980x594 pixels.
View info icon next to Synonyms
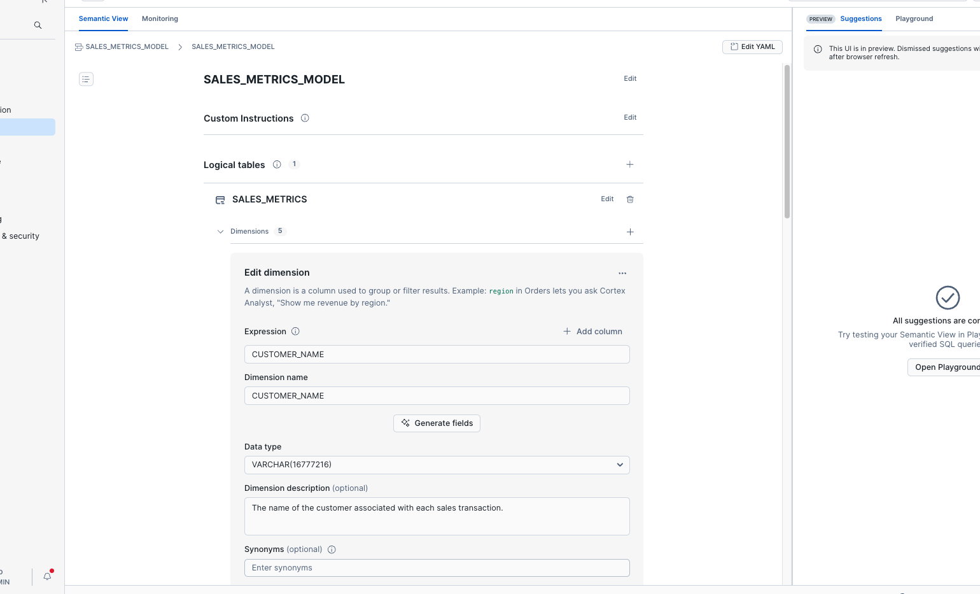(332, 549)
